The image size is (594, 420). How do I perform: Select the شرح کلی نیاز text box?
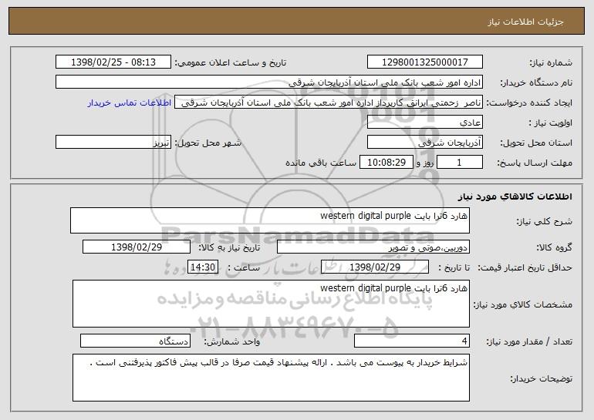click(x=270, y=220)
